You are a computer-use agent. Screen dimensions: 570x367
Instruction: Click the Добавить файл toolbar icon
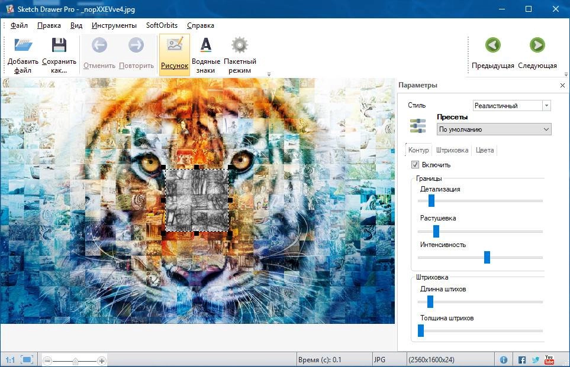pos(23,46)
